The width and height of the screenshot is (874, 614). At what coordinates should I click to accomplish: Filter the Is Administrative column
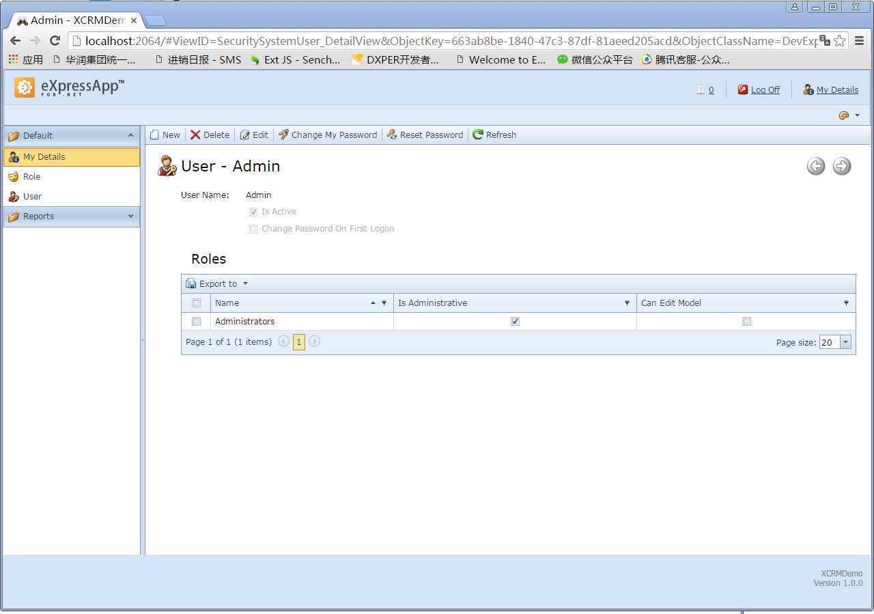point(627,303)
